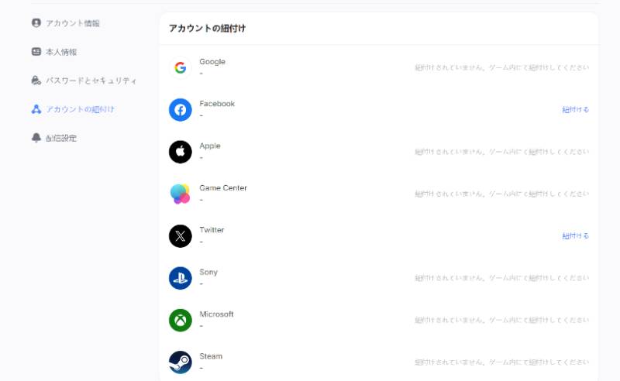Image resolution: width=620 pixels, height=381 pixels.
Task: Click the Steam label text
Action: (x=211, y=356)
